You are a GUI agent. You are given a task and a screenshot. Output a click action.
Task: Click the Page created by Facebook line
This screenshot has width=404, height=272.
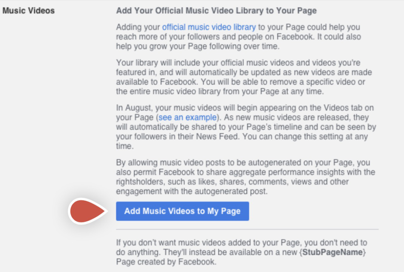pyautogui.click(x=166, y=262)
